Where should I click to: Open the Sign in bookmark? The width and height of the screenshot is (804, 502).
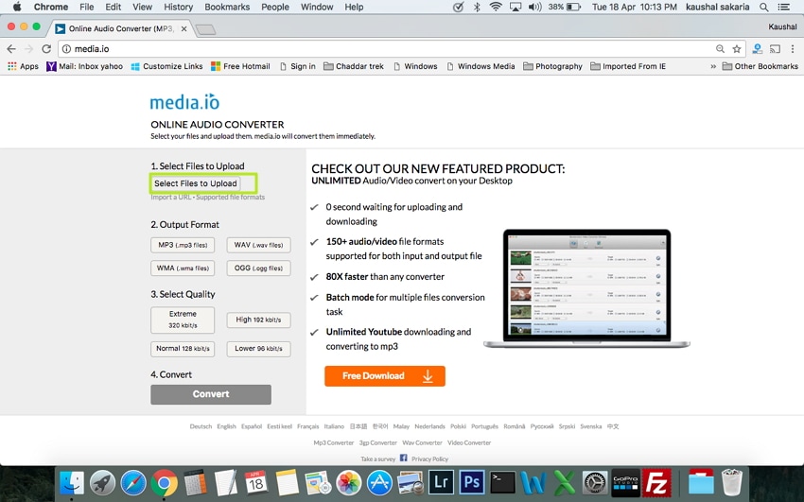297,66
